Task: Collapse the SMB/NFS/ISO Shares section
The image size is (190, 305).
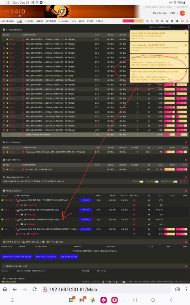Action: [186, 242]
